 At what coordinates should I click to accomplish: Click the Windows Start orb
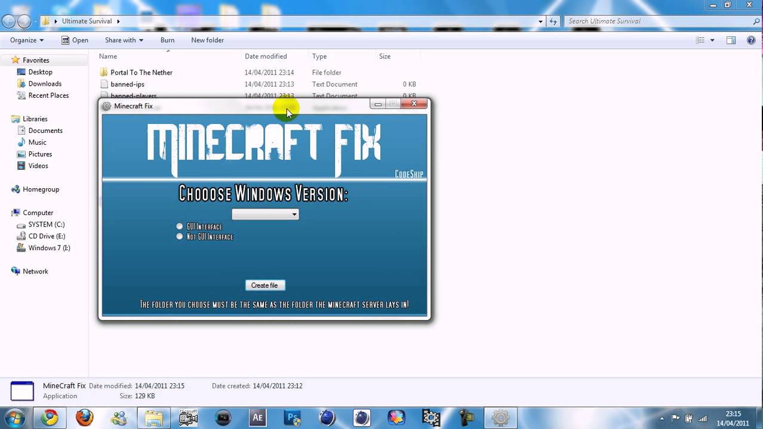pyautogui.click(x=15, y=418)
